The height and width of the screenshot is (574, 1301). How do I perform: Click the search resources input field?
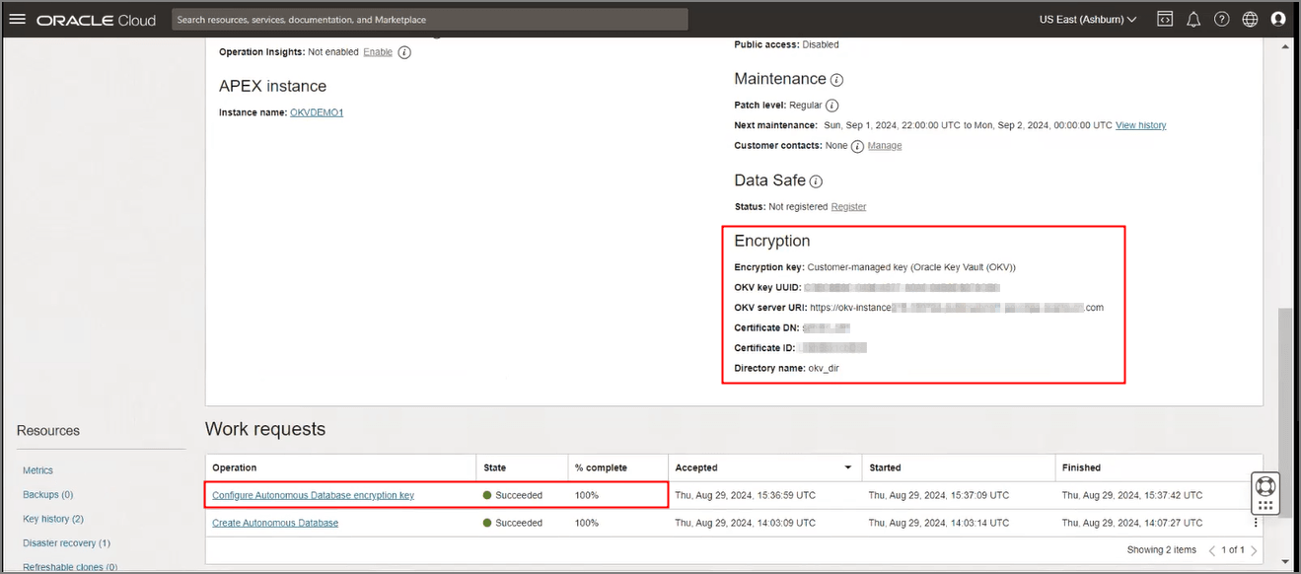tap(429, 20)
